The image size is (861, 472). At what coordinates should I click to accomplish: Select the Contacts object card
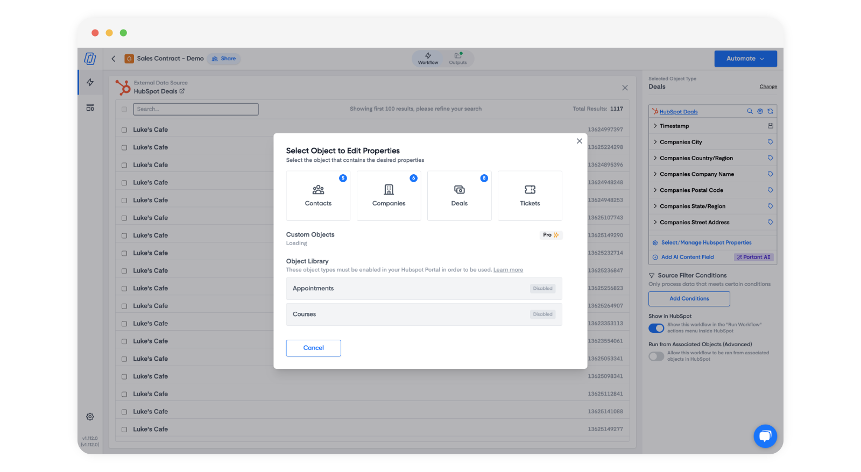click(318, 196)
